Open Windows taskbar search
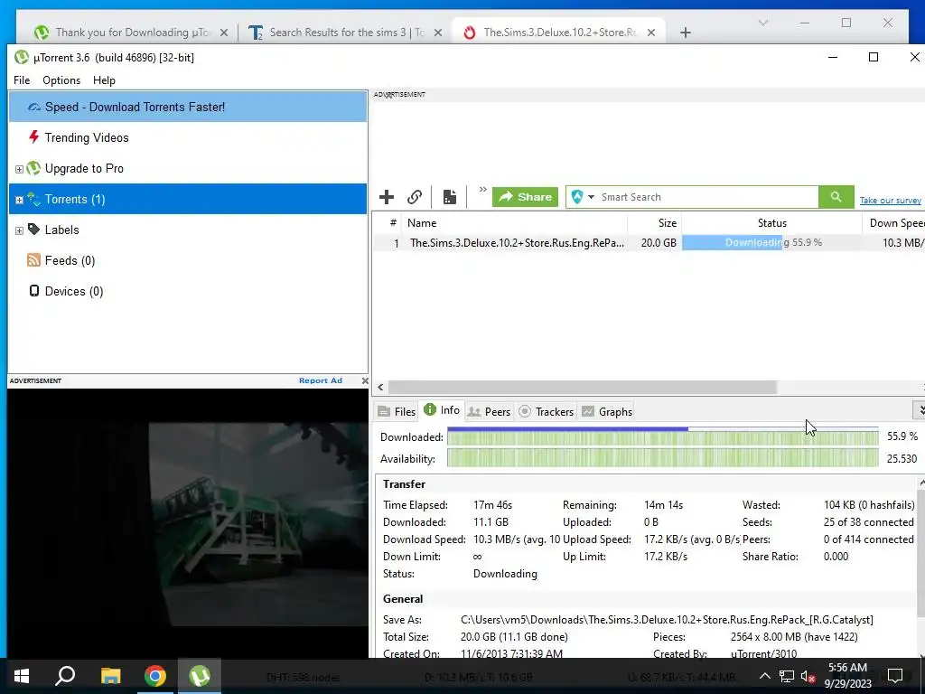 click(65, 676)
